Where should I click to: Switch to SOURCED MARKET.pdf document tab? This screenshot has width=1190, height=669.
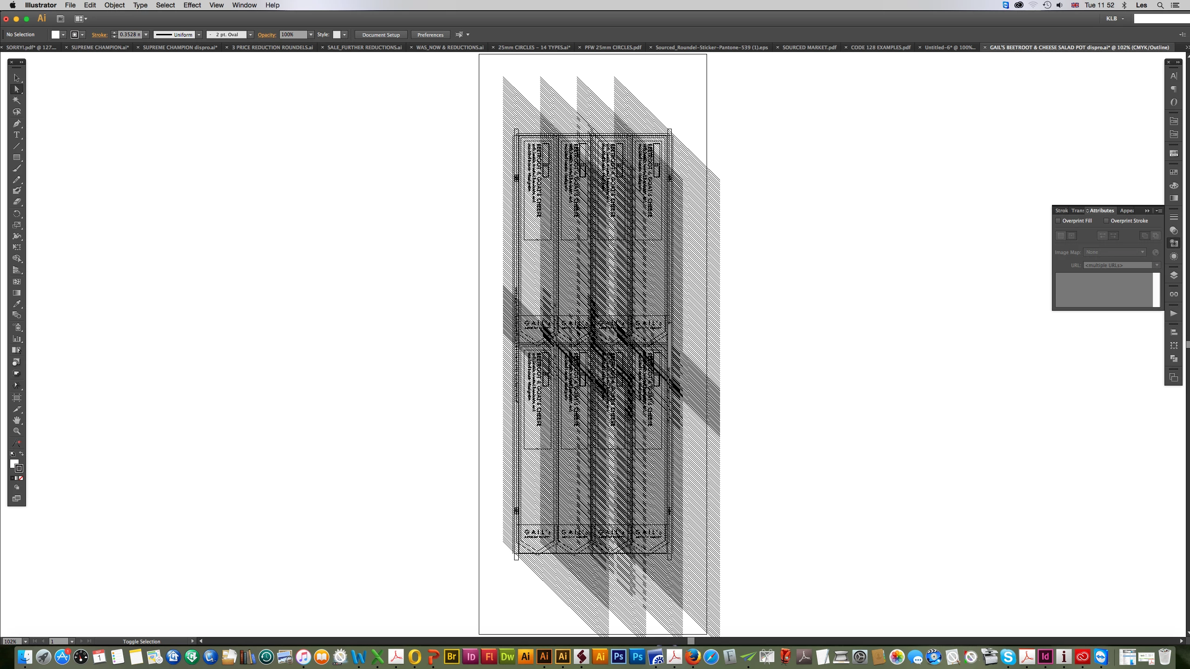tap(809, 47)
